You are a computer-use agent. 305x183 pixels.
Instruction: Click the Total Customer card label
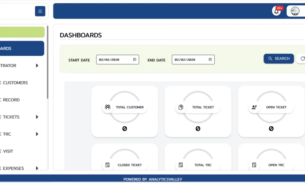[130, 107]
